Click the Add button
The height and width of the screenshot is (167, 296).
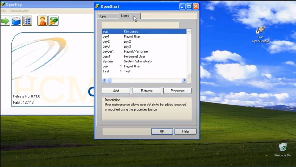(x=116, y=91)
